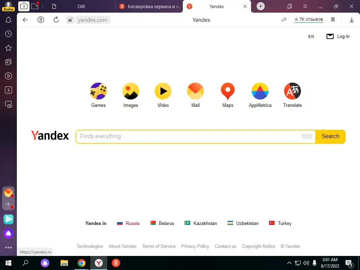Viewport: 360px width, 270px height.
Task: Open File Explorer from taskbar
Action: [64, 263]
